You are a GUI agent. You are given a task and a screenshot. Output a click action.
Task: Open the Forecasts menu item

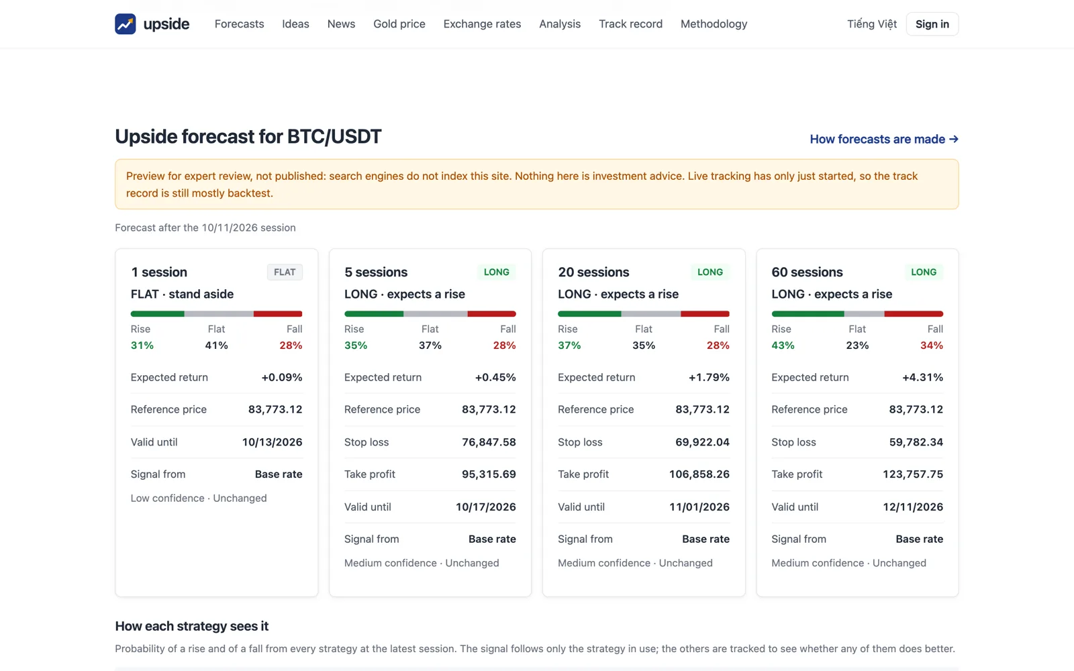pyautogui.click(x=239, y=24)
